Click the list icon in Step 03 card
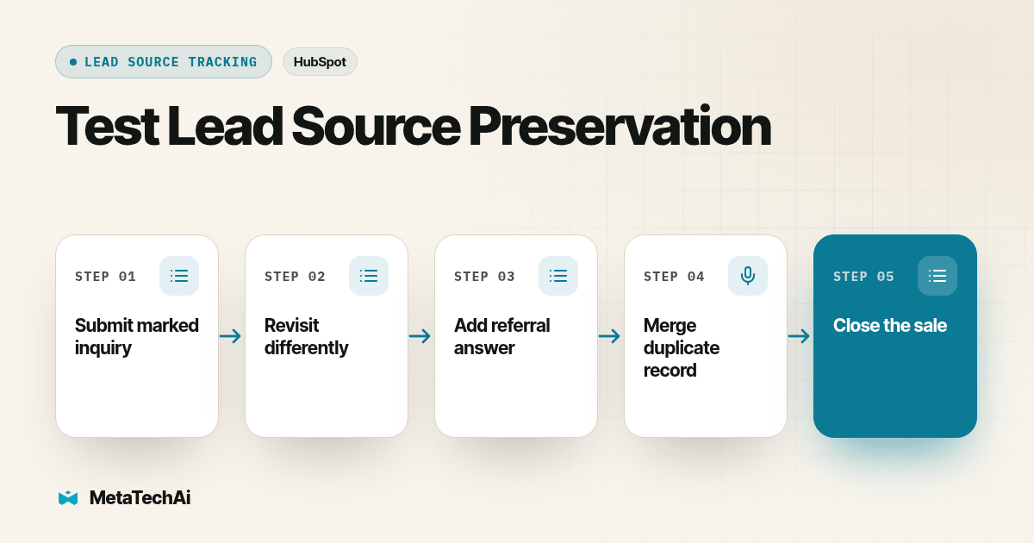Screen dimensions: 1034x543 tap(558, 276)
